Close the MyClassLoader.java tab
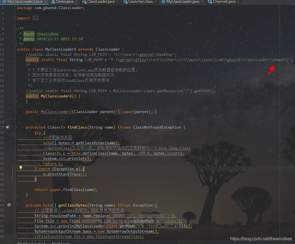 point(202,2)
